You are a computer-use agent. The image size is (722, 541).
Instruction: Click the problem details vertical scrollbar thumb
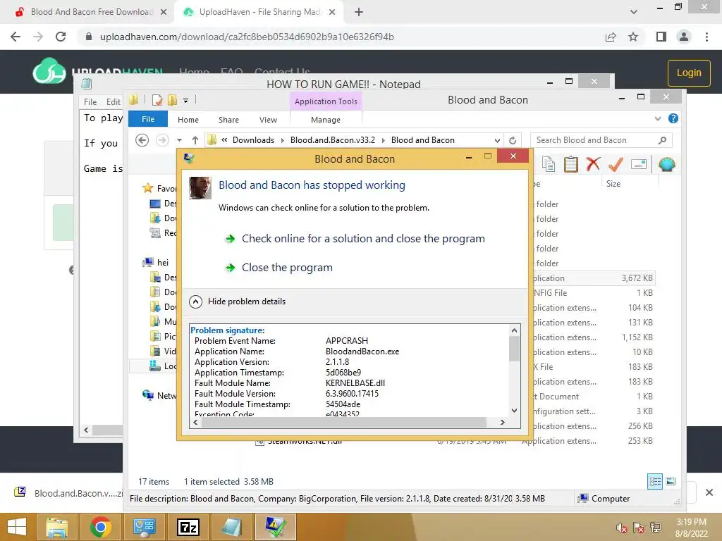click(514, 348)
